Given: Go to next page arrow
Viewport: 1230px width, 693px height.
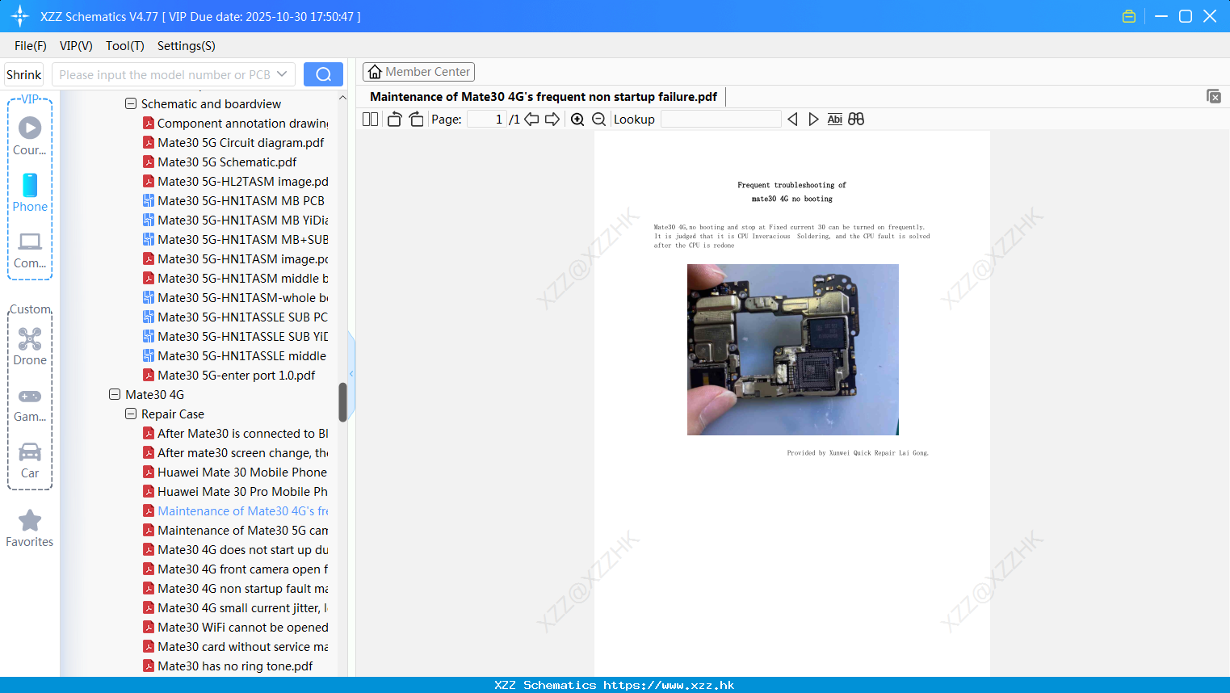Looking at the screenshot, I should pos(552,119).
